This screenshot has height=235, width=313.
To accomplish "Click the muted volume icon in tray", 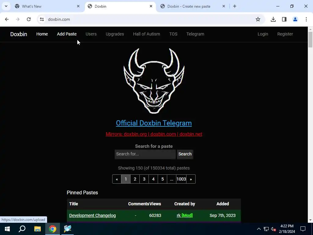I will coord(273,229).
